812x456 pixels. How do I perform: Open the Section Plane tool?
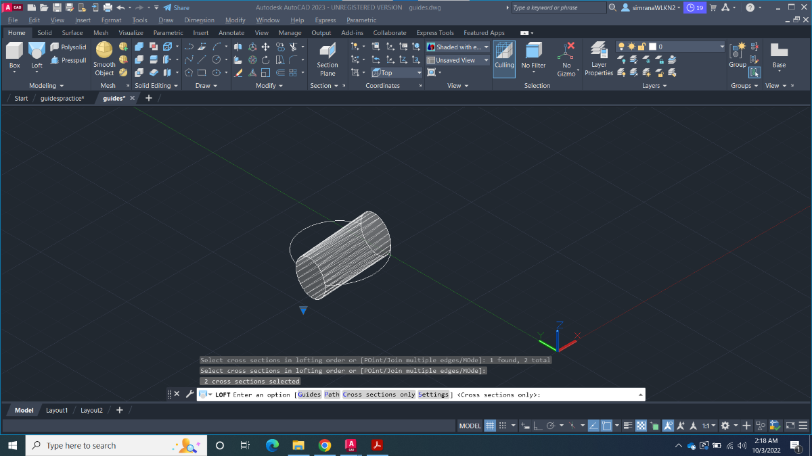pyautogui.click(x=328, y=59)
